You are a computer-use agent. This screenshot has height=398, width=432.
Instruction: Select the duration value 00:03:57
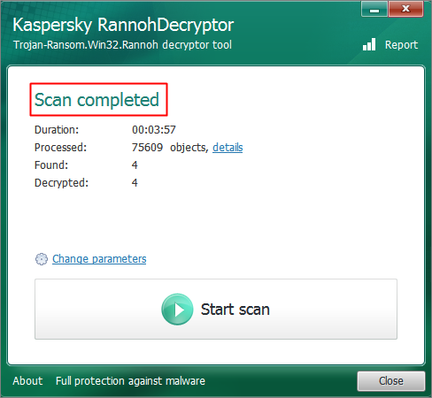coord(154,130)
